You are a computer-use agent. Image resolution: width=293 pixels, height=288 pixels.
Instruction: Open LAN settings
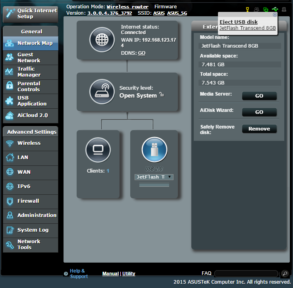[x=31, y=158]
